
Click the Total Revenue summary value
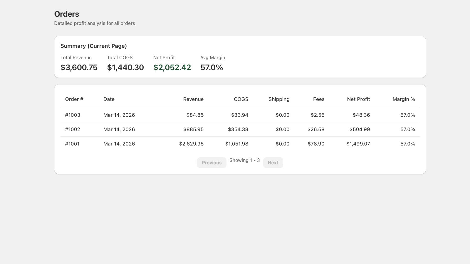point(79,67)
